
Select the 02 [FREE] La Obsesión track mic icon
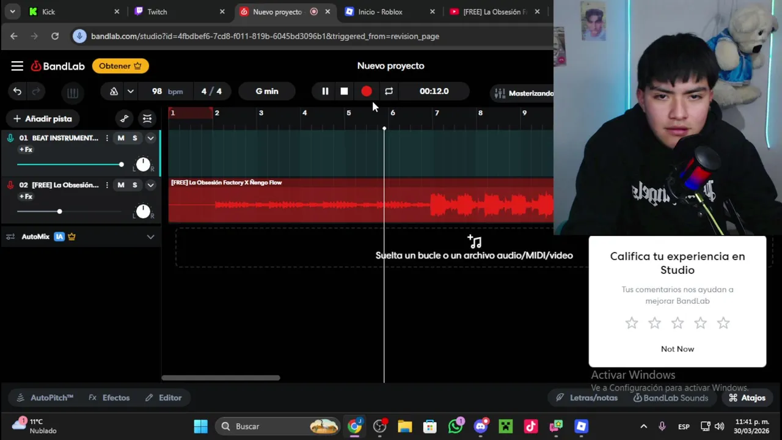[10, 185]
